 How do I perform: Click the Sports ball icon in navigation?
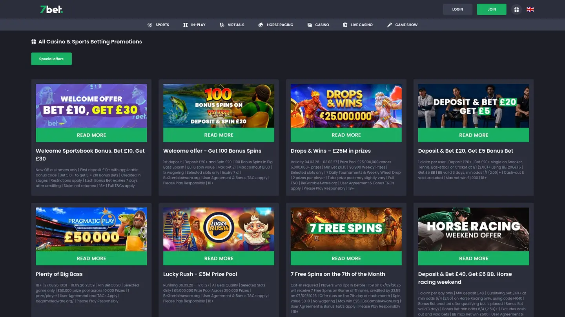[x=150, y=25]
